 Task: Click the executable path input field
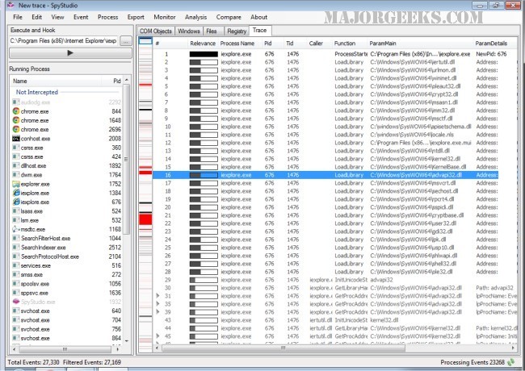[64, 41]
